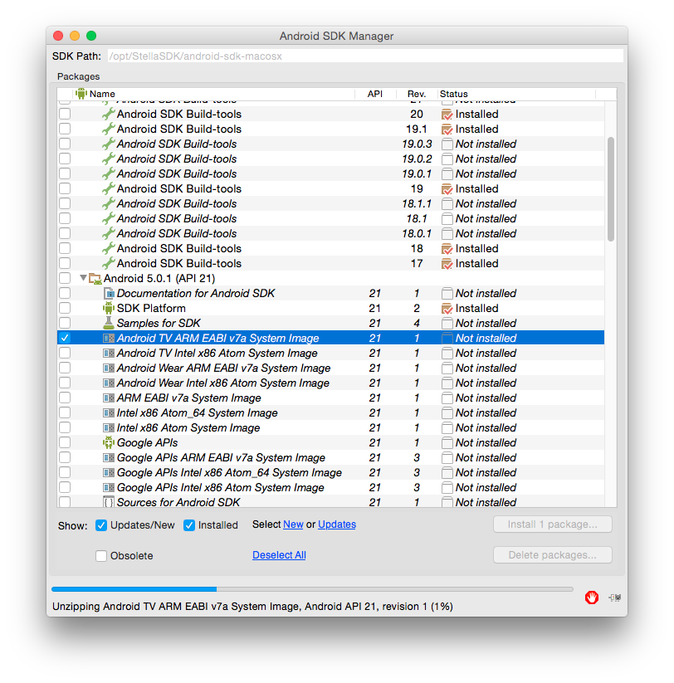Click Android Wear Intel x86 image icon

tap(109, 383)
